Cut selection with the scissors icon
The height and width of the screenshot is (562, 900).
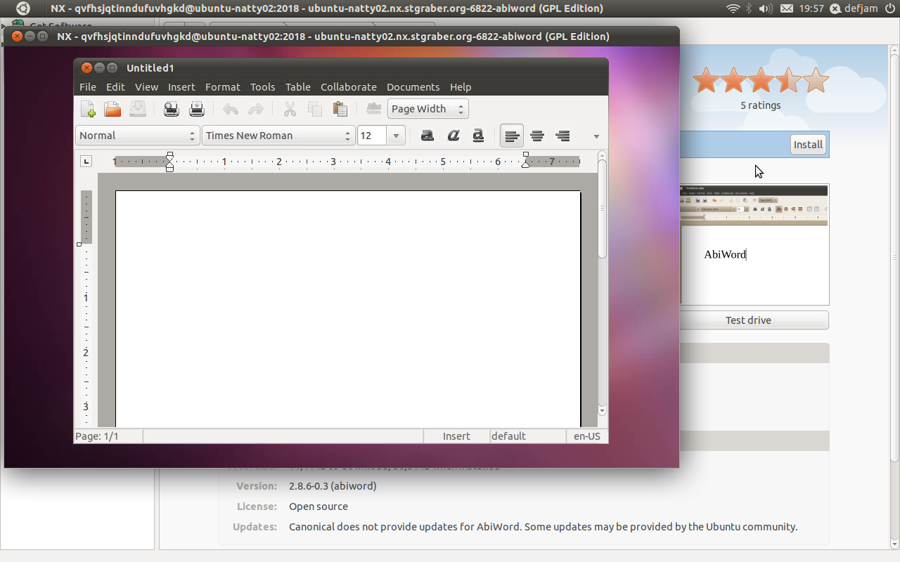click(290, 109)
